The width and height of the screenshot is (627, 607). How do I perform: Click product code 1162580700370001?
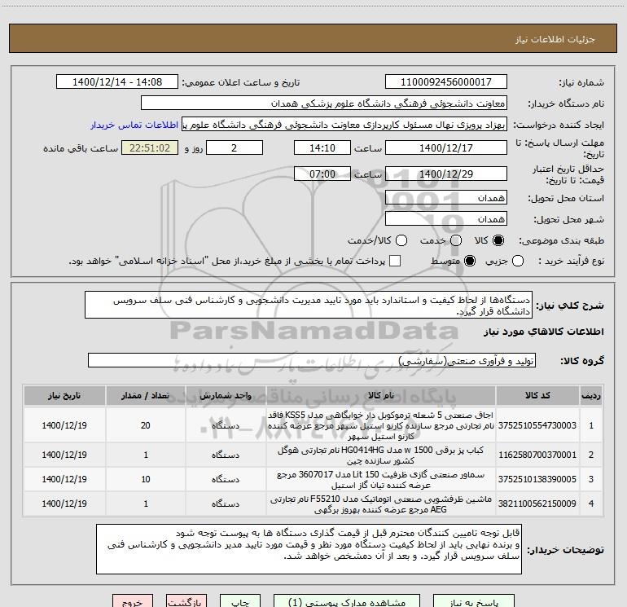[x=537, y=455]
